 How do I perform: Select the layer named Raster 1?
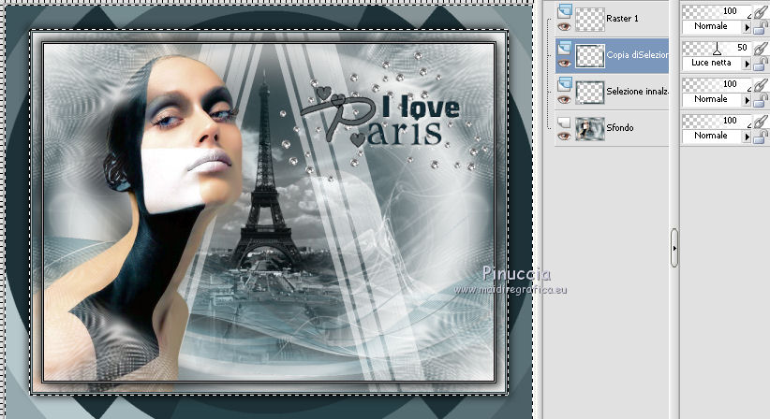[622, 19]
